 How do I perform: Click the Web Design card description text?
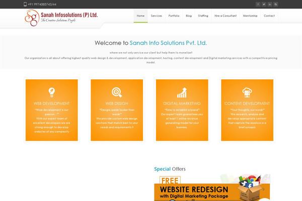click(x=117, y=119)
